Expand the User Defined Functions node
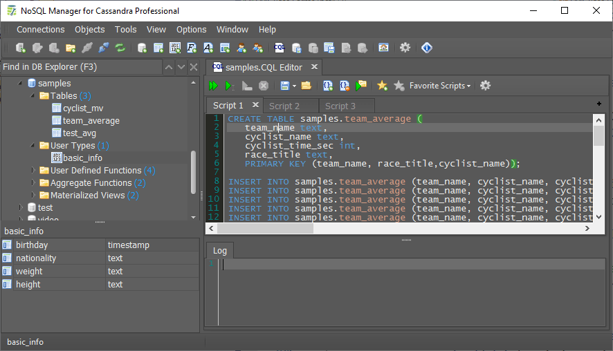Viewport: 613px width, 351px height. (34, 171)
